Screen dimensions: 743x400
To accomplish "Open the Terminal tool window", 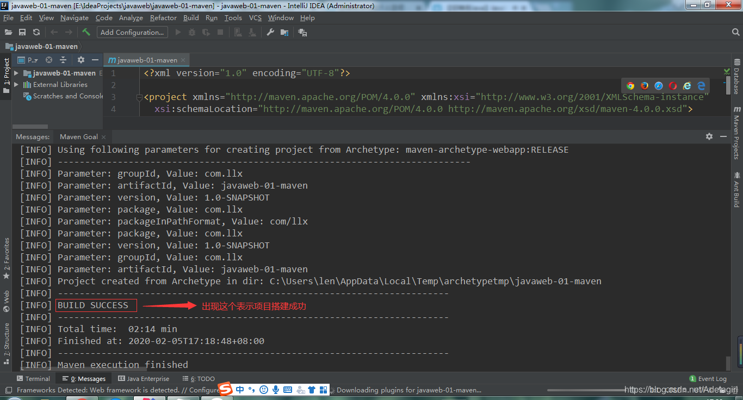I will click(33, 378).
